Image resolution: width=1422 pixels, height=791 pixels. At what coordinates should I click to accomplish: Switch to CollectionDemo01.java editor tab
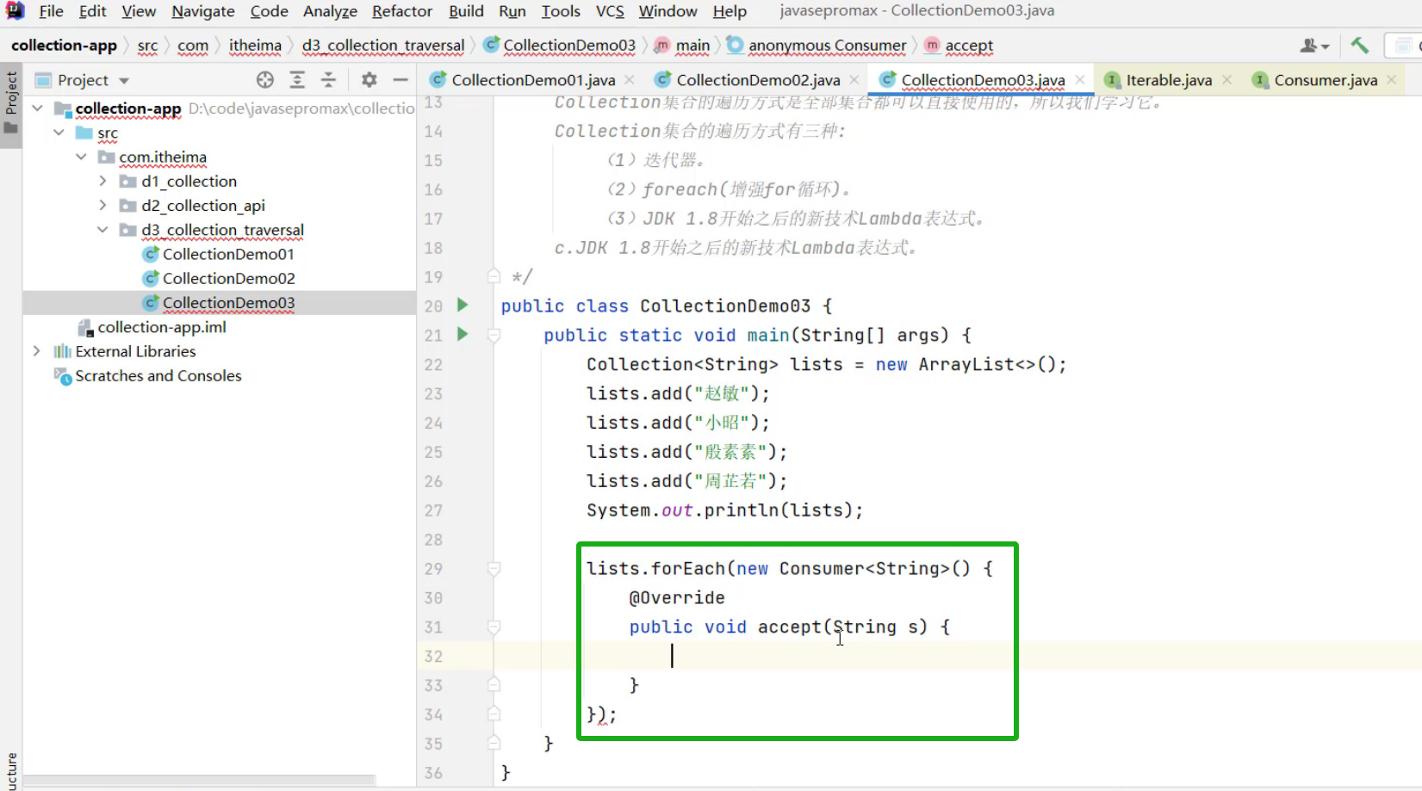533,80
